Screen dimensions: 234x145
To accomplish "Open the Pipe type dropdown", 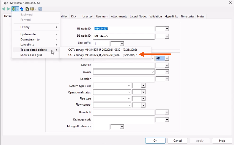I will pyautogui.click(x=129, y=98).
